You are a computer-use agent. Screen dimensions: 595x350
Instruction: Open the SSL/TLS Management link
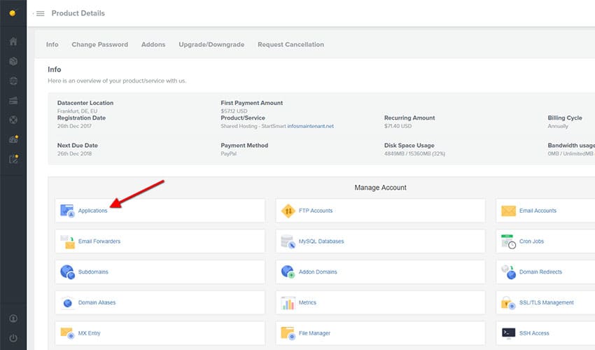click(547, 302)
